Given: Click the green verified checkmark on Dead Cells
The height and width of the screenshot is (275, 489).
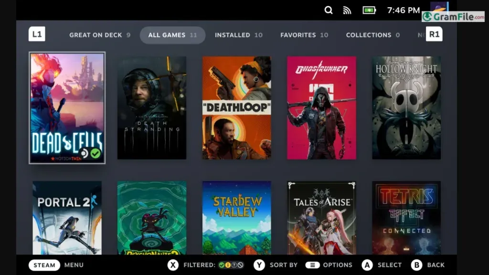Looking at the screenshot, I should point(96,153).
